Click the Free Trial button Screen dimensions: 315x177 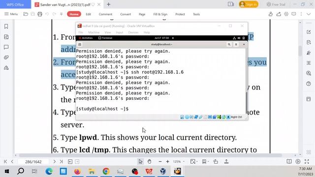[276, 4]
